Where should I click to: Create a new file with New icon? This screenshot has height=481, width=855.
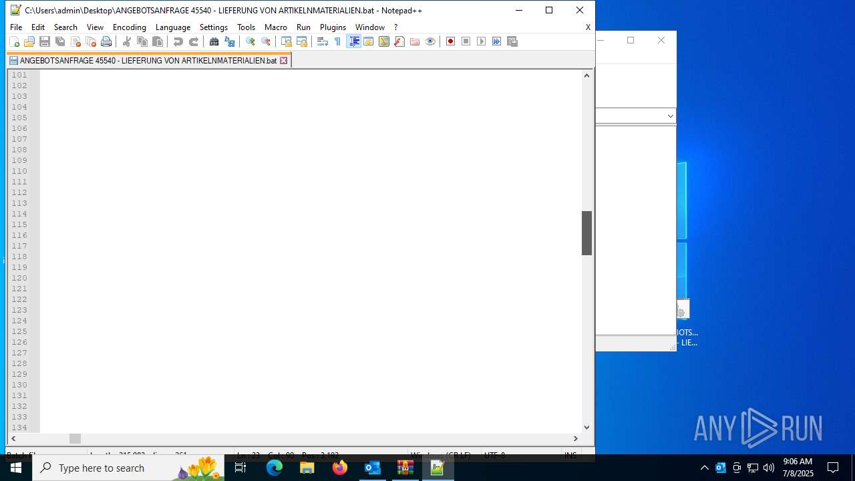(x=14, y=41)
